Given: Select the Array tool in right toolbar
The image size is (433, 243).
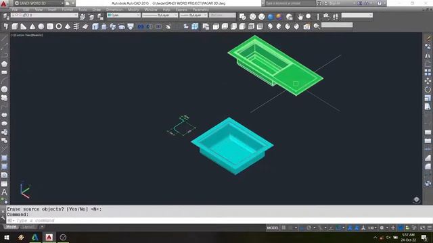Looking at the screenshot, I should 428,72.
